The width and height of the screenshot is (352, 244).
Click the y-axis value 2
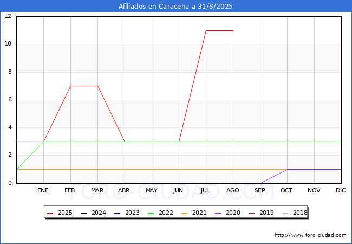[10, 155]
